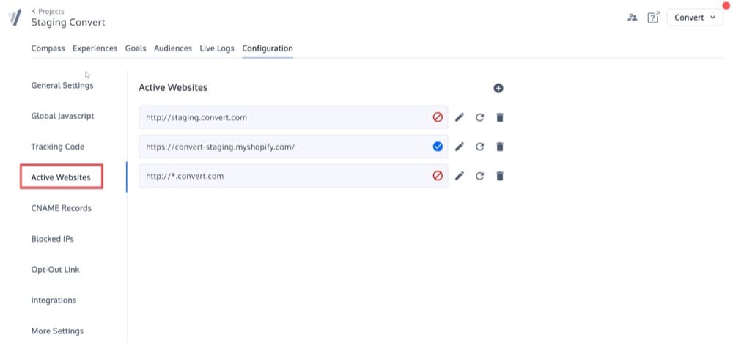Edit the convert-staging.myshopify.com entry
This screenshot has width=733, height=343.
(x=460, y=147)
